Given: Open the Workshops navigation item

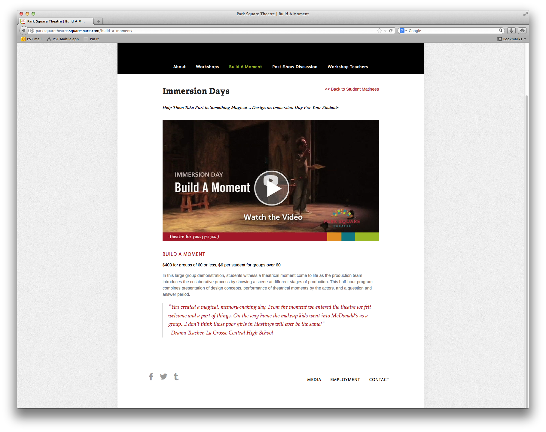Looking at the screenshot, I should (x=207, y=67).
